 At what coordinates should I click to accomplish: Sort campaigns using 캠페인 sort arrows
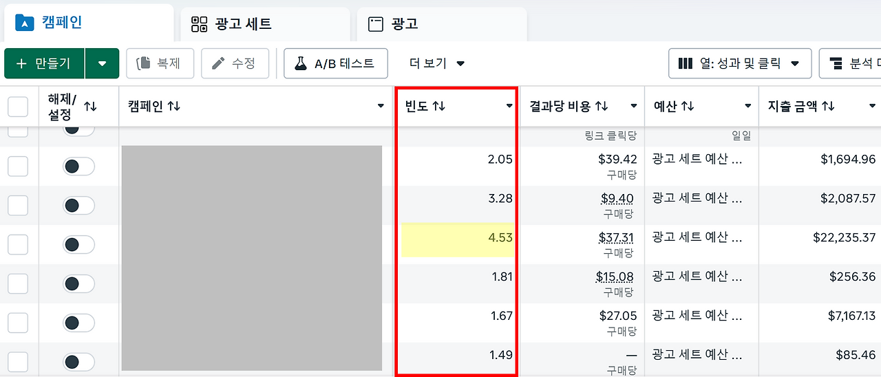(173, 106)
